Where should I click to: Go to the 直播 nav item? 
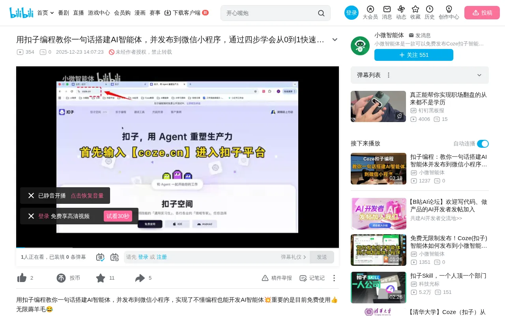79,13
